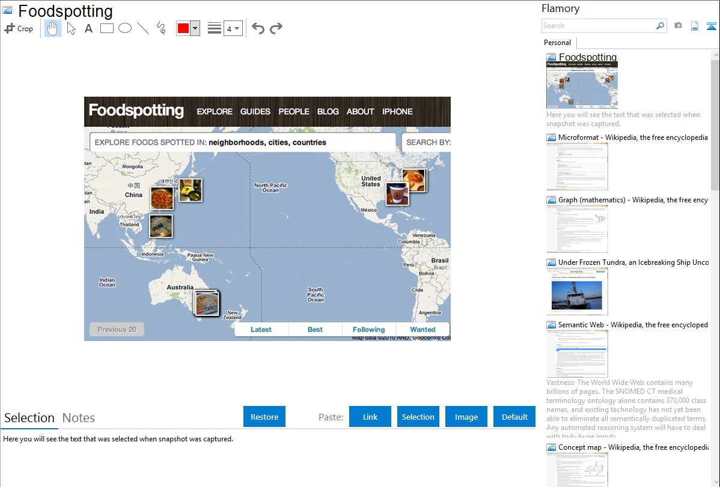
Task: Open the color picker dropdown arrow
Action: [x=195, y=28]
